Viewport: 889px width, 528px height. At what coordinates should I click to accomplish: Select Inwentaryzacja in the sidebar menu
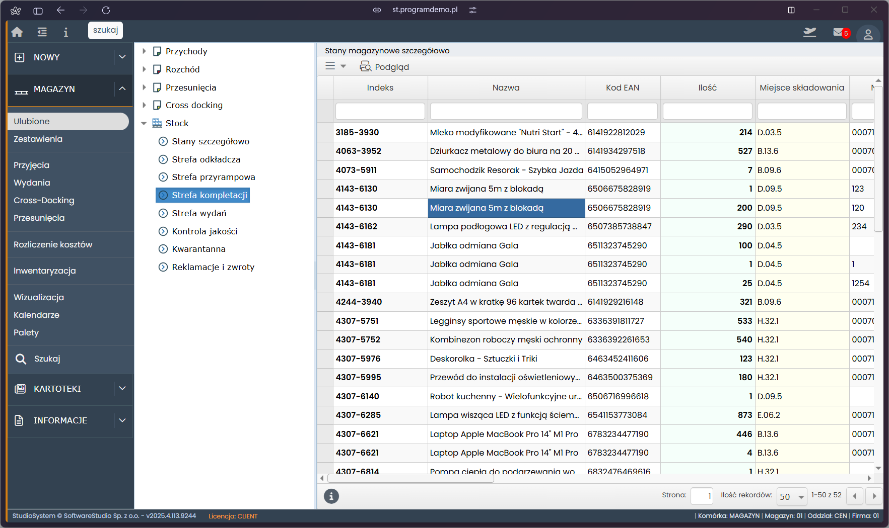pos(45,271)
